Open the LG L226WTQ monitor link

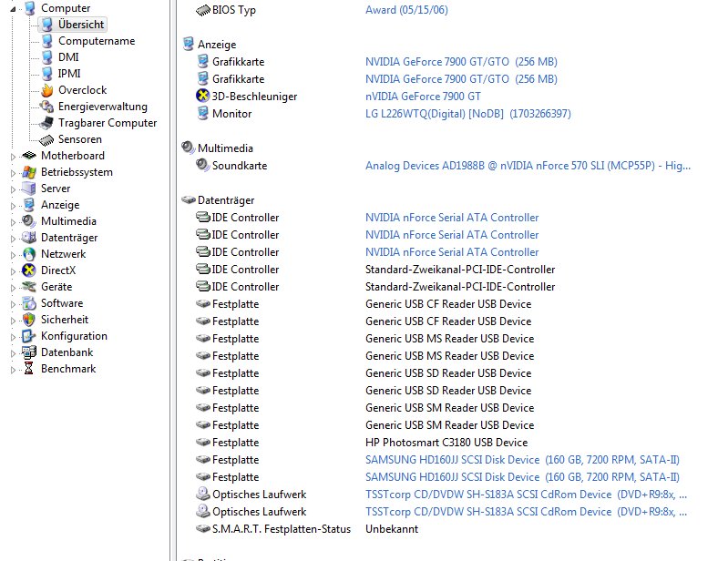tap(468, 114)
